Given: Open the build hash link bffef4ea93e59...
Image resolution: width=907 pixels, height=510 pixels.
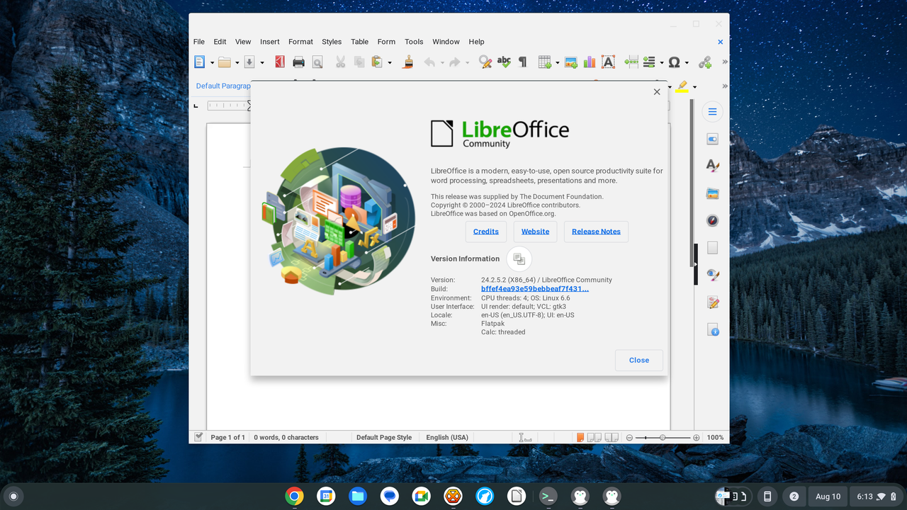Looking at the screenshot, I should tap(535, 289).
